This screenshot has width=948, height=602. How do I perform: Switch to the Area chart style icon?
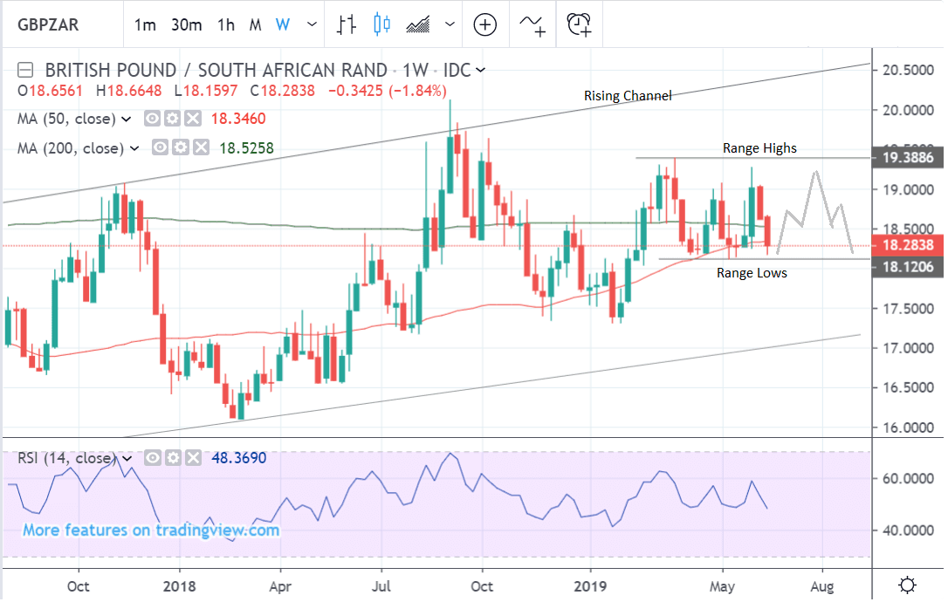coord(418,24)
